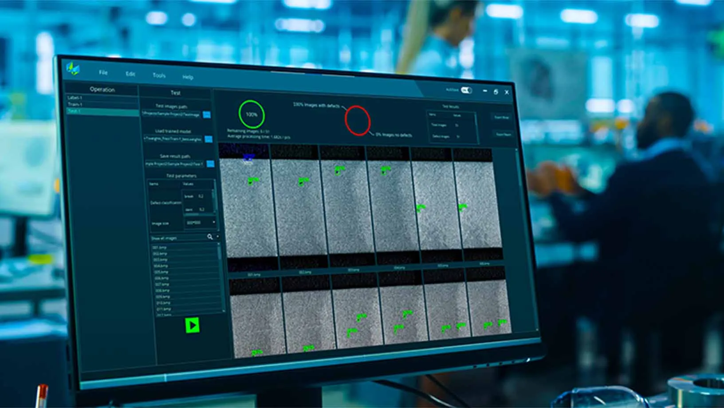This screenshot has width=724, height=408.
Task: Open the File menu
Action: tap(103, 72)
